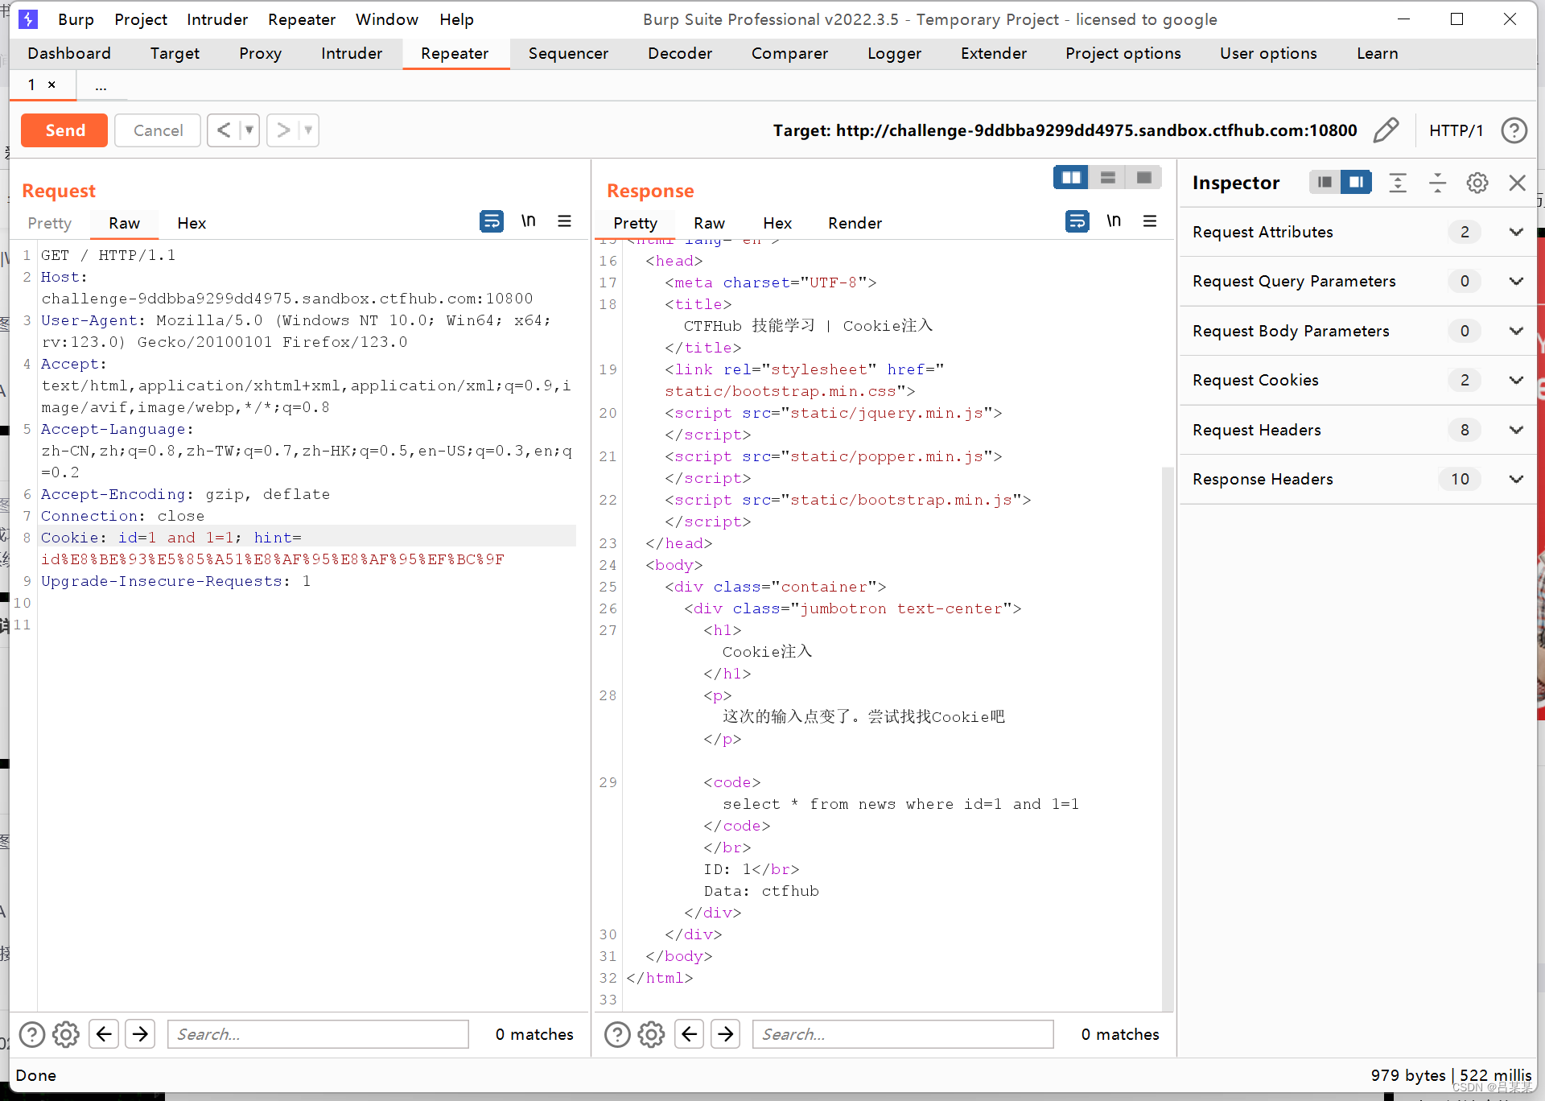Focus the Request search input field
The width and height of the screenshot is (1545, 1101).
click(x=318, y=1034)
